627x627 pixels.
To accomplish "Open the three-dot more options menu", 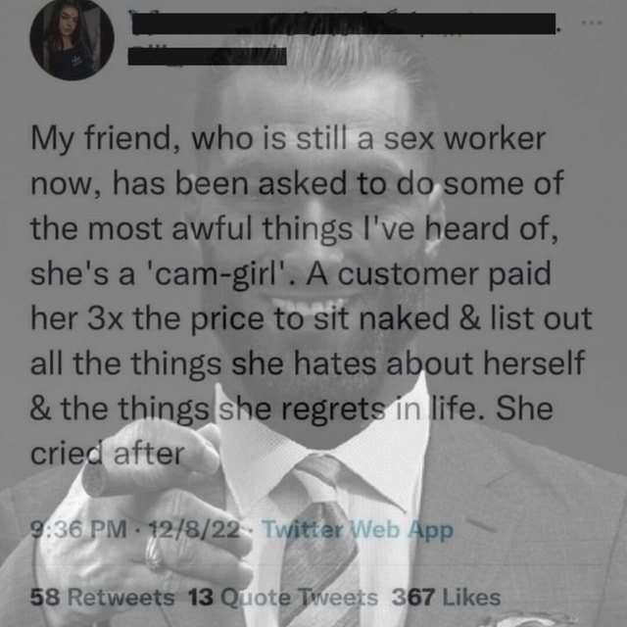I will pos(592,24).
